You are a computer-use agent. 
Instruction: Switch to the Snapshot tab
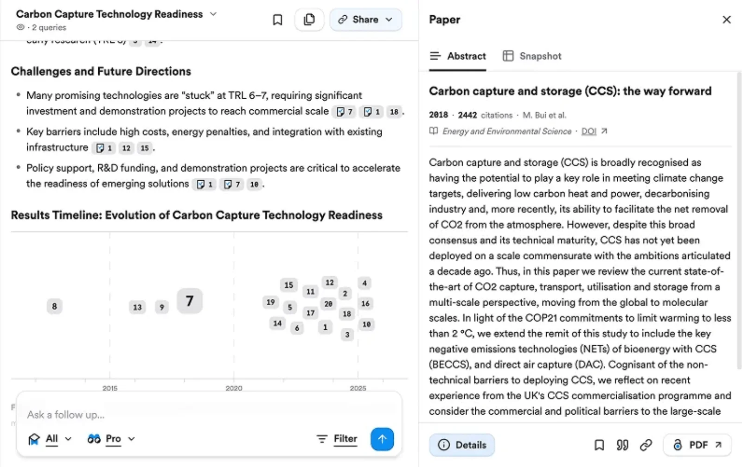click(532, 56)
